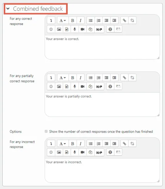This screenshot has height=189, width=165.
Task: Open emoji picker in incorrect response editor
Action: (51, 152)
